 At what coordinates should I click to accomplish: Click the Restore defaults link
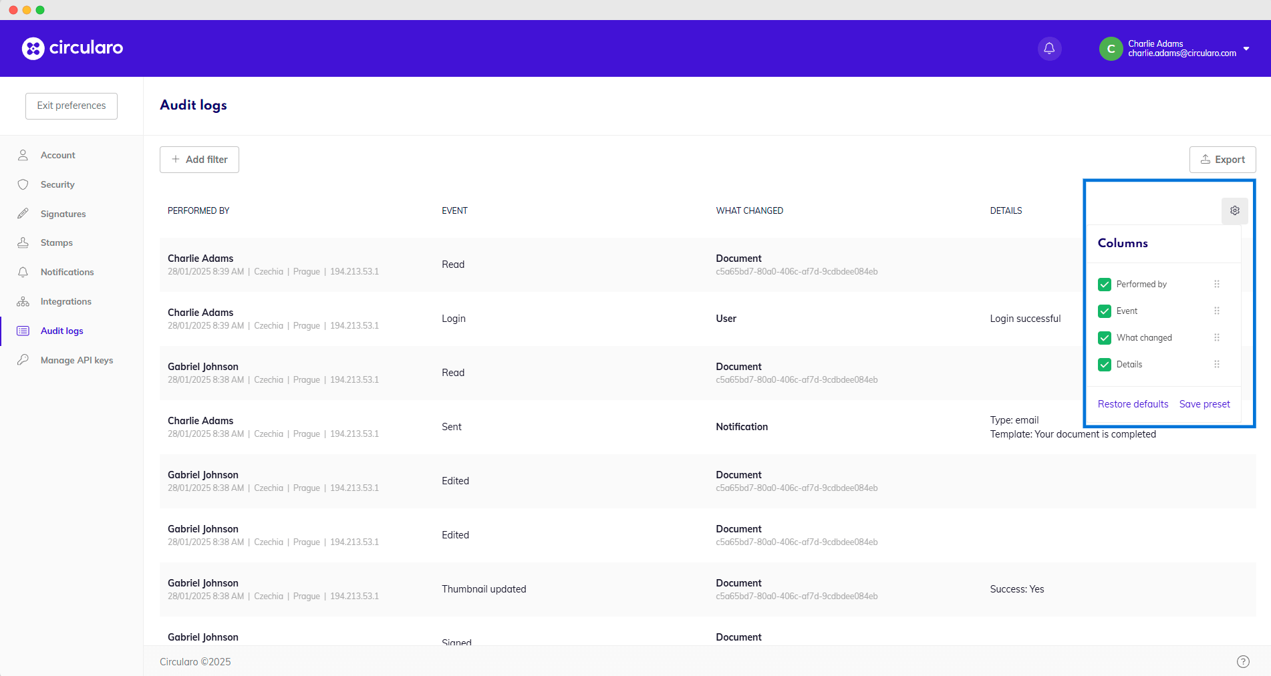[1133, 403]
